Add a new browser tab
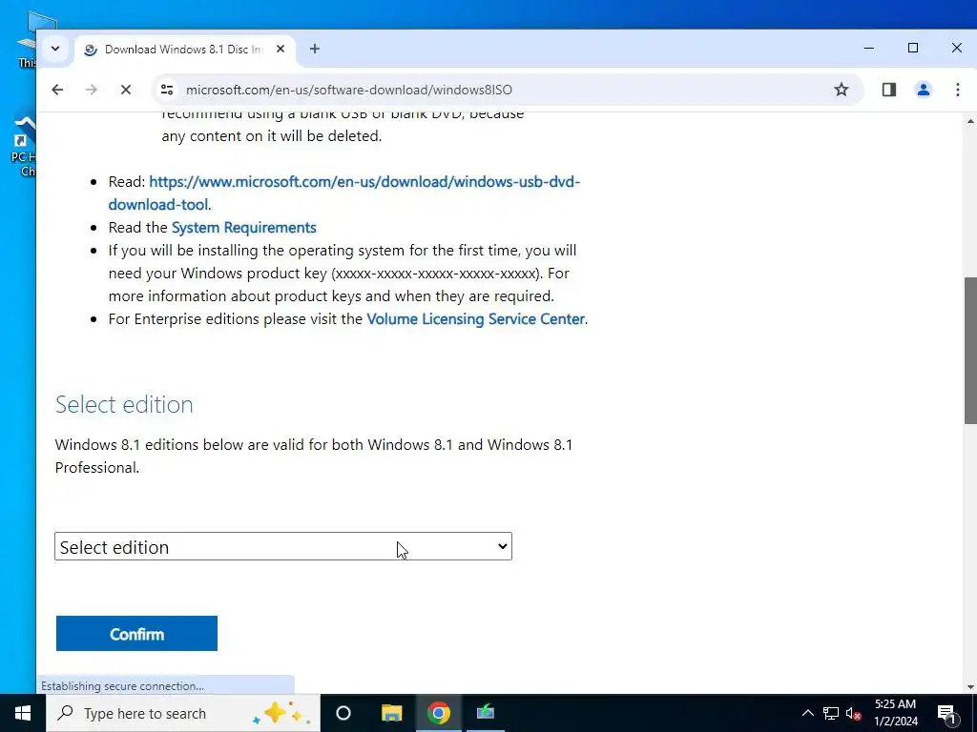Image resolution: width=977 pixels, height=732 pixels. tap(315, 49)
